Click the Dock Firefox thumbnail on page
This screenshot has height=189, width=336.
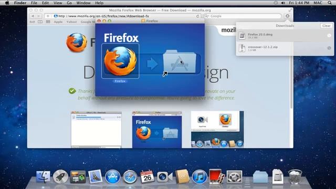point(217,130)
